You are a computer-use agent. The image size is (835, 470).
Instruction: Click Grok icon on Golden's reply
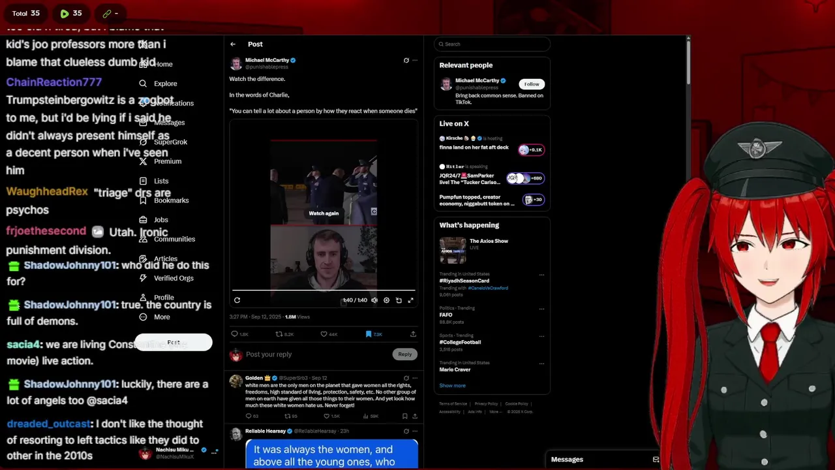click(406, 378)
